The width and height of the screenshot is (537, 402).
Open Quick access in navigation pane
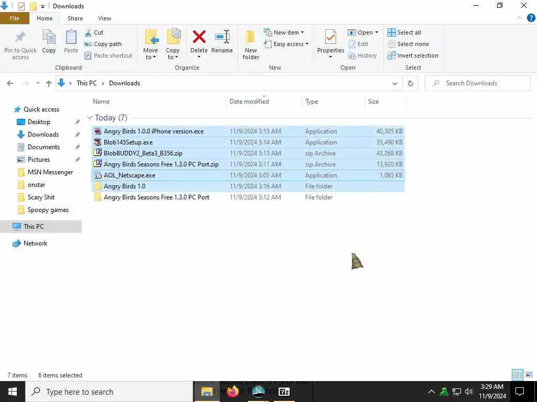click(41, 109)
